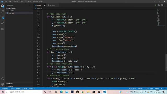Open Google Chrome from taskbar

(x=83, y=92)
